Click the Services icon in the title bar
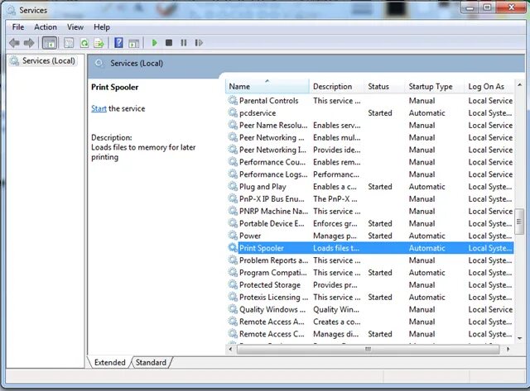530x391 pixels. 11,11
